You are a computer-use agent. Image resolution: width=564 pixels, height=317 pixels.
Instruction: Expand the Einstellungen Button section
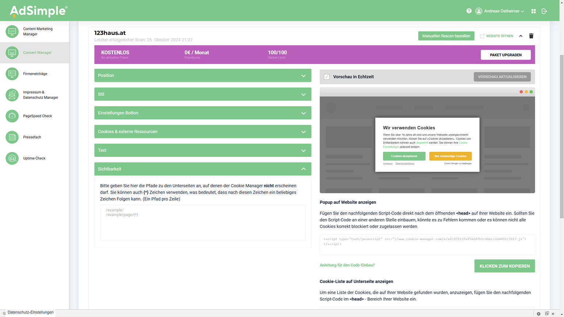click(203, 113)
